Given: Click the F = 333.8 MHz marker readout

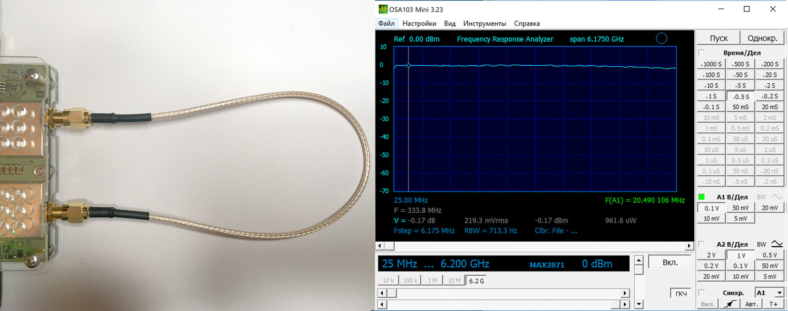Looking at the screenshot, I should (x=418, y=210).
